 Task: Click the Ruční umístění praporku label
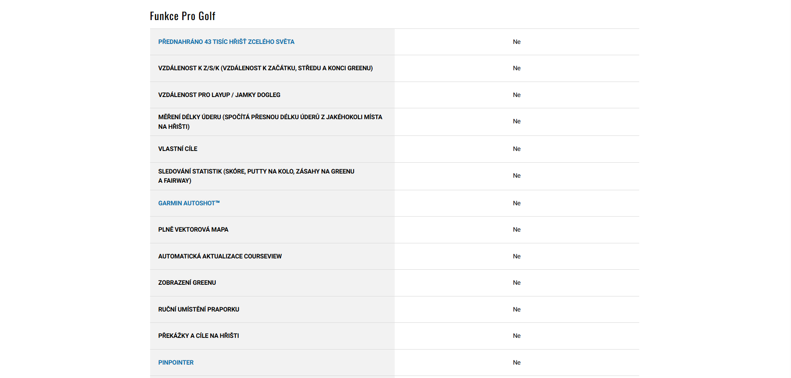point(199,309)
